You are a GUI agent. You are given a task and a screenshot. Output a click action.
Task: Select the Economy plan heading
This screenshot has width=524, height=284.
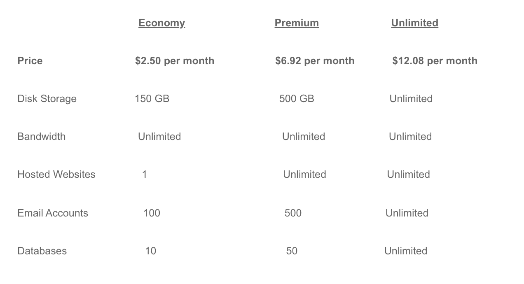coord(161,23)
